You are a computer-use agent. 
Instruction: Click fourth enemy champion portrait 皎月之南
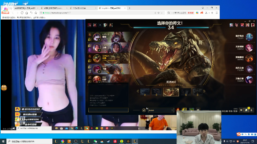pyautogui.click(x=249, y=69)
